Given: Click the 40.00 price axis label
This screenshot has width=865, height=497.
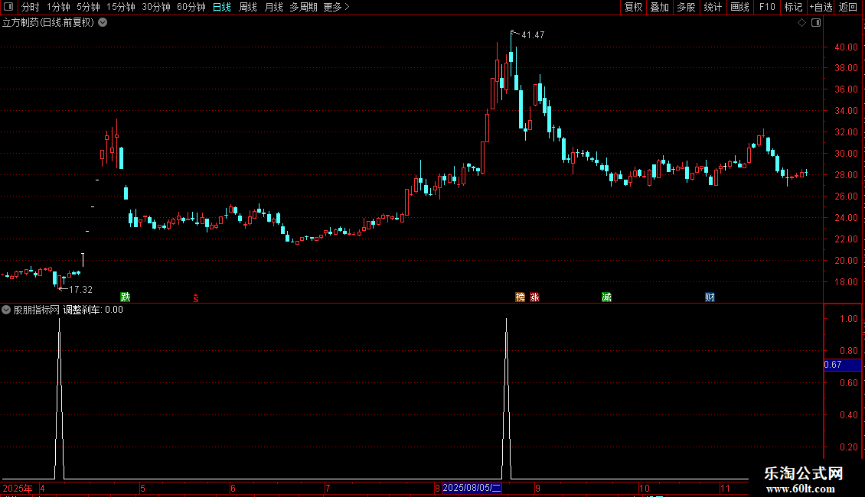Looking at the screenshot, I should pyautogui.click(x=846, y=47).
